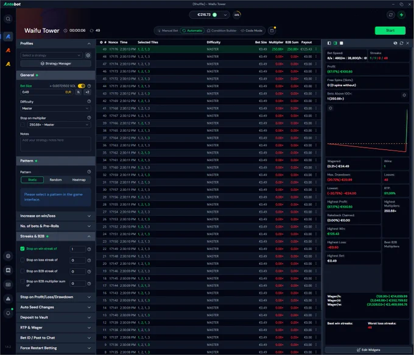414x355 pixels.
Task: Enable the Stop on multiplier checkbox
Action: tap(23, 125)
